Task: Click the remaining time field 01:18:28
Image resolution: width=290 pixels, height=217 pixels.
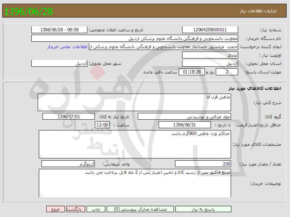Action: [192, 72]
